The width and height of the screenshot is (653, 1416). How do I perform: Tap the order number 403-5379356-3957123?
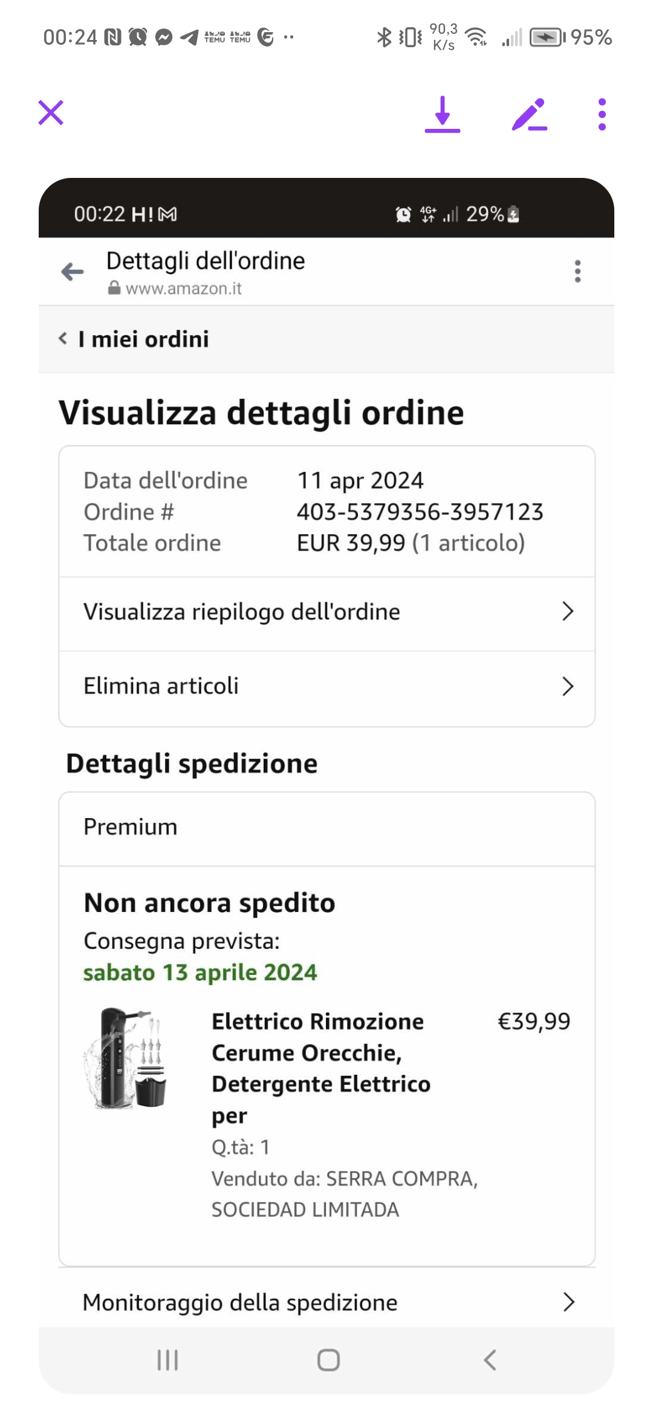[420, 512]
